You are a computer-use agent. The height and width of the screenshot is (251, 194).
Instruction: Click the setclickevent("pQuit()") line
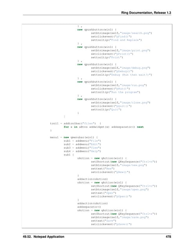[111, 106]
